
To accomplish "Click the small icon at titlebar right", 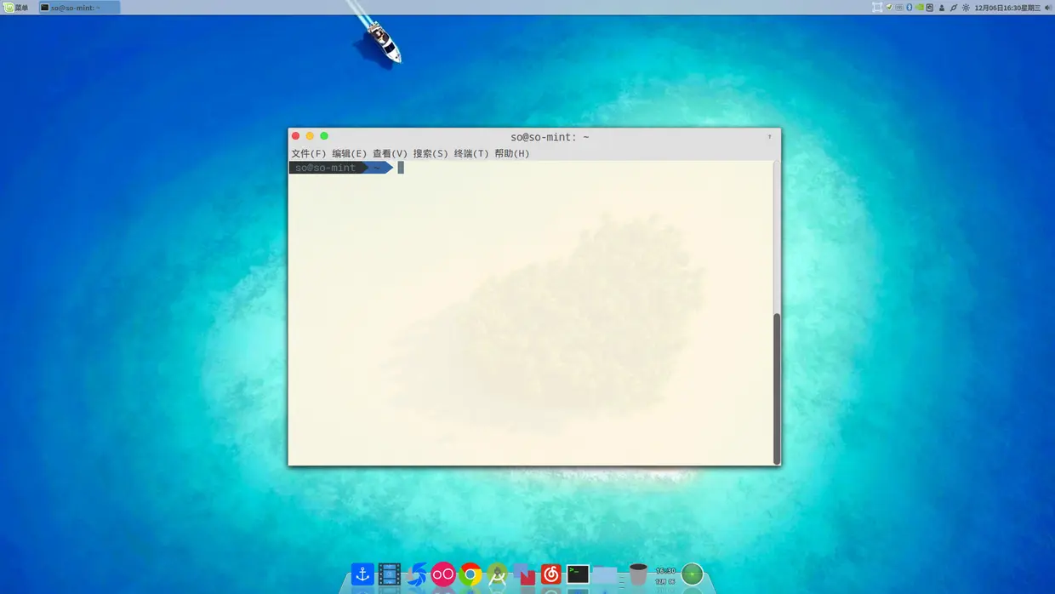I will pos(770,137).
